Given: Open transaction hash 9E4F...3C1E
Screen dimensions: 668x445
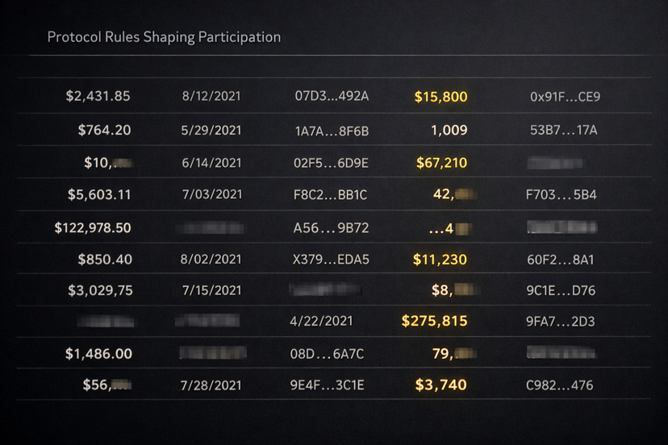Looking at the screenshot, I should click(x=328, y=385).
